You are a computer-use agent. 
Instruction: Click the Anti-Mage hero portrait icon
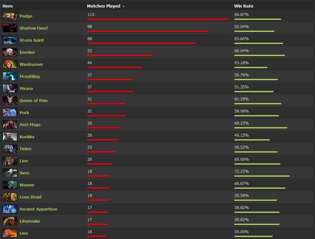pyautogui.click(x=10, y=125)
